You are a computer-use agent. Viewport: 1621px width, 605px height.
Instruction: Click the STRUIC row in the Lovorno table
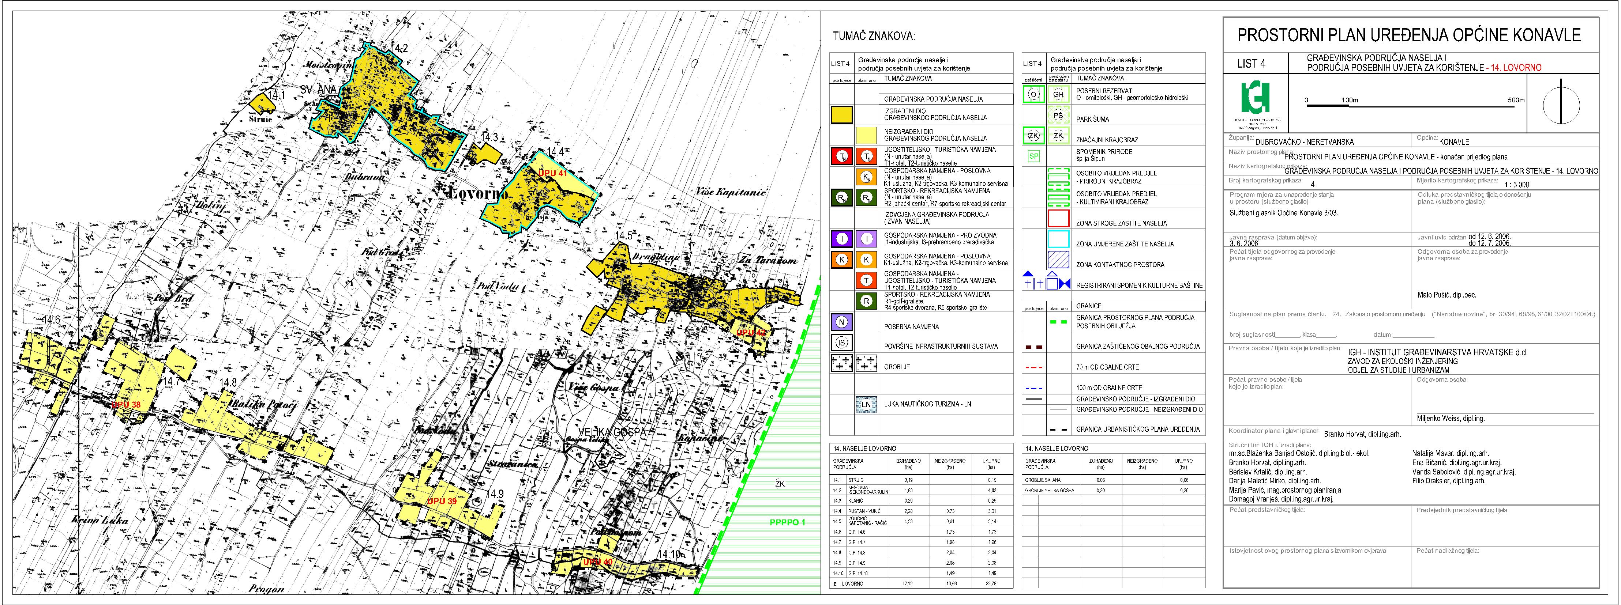pyautogui.click(x=921, y=480)
